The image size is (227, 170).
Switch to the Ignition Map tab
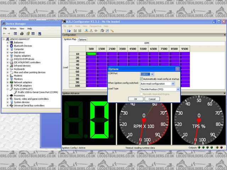coord(70,39)
